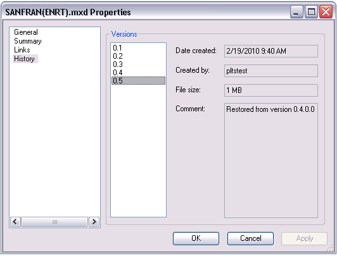
Task: Select version 0.5 entry
Action: 138,81
